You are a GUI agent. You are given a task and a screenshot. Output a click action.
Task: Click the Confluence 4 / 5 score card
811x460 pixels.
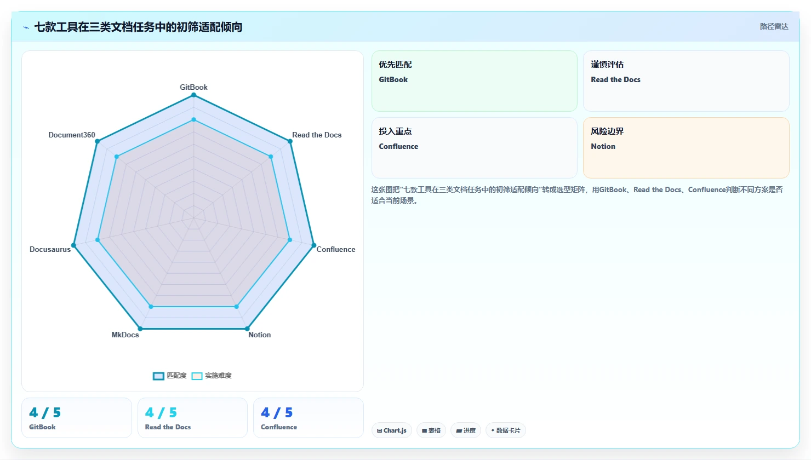(309, 418)
